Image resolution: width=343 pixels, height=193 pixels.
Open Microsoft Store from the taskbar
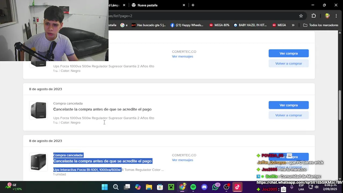pyautogui.click(x=160, y=187)
